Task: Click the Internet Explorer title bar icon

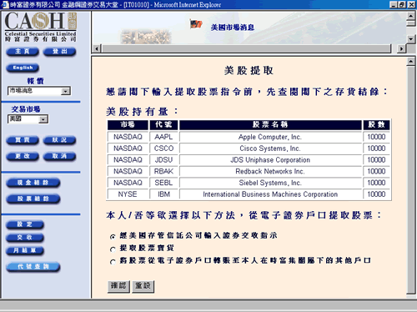Action: [5, 5]
